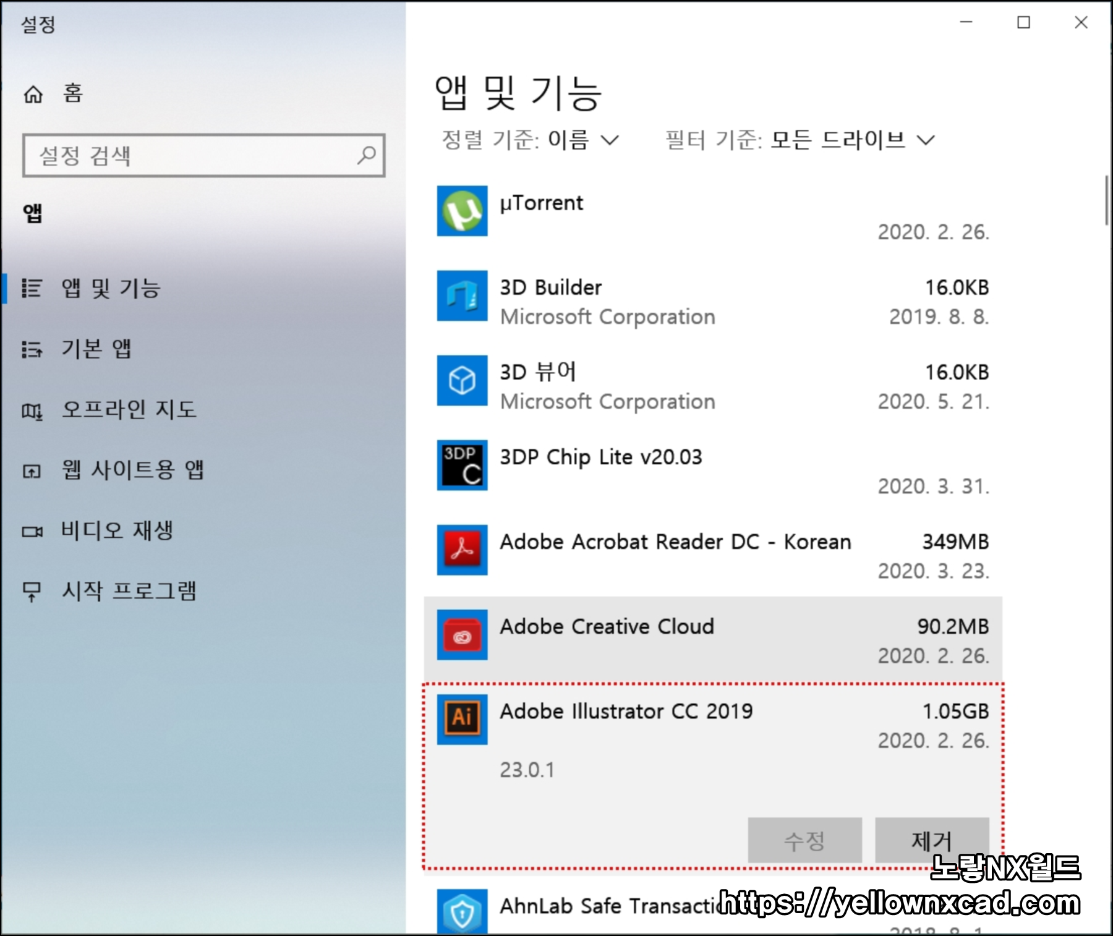This screenshot has width=1113, height=936.
Task: Click the 기본 앱 sidebar icon
Action: pos(32,349)
